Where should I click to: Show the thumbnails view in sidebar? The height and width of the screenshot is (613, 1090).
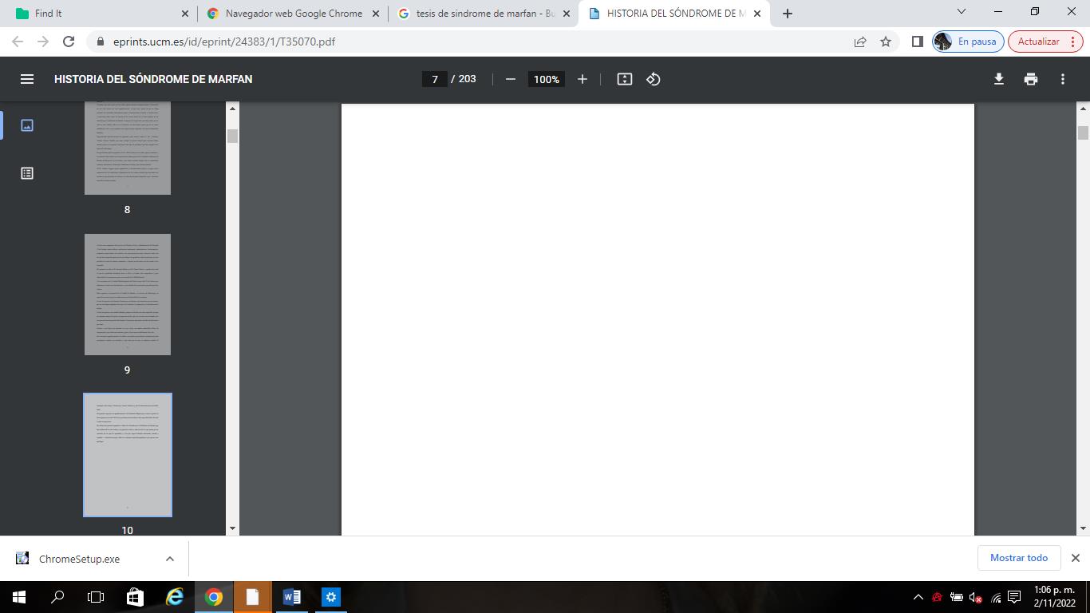[27, 125]
